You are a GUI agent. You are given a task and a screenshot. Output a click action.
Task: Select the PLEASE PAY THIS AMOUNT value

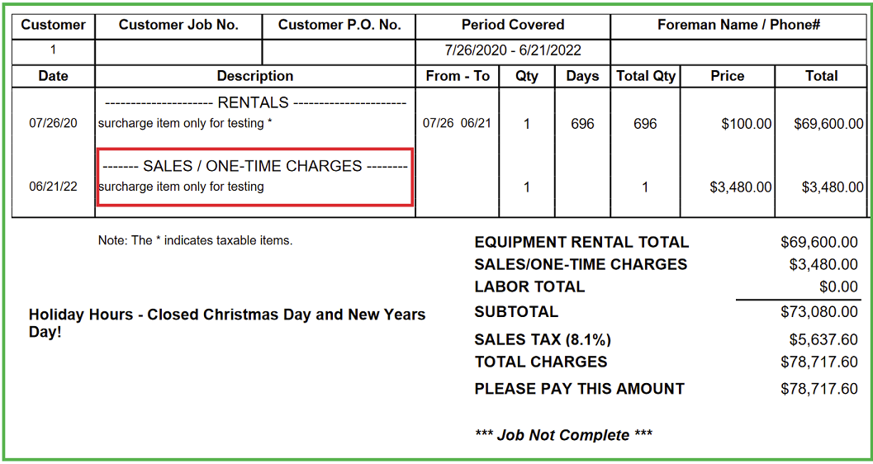pyautogui.click(x=819, y=389)
